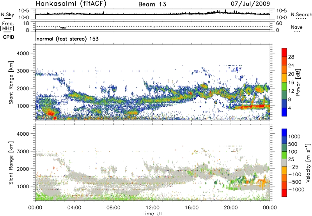Click the '24' label on Power colorbar
The width and height of the screenshot is (312, 216).
tap(291, 66)
